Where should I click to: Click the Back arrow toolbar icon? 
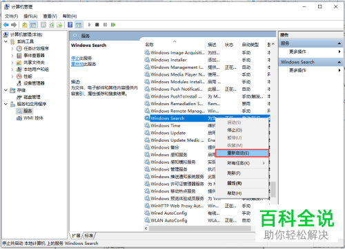tap(6, 25)
